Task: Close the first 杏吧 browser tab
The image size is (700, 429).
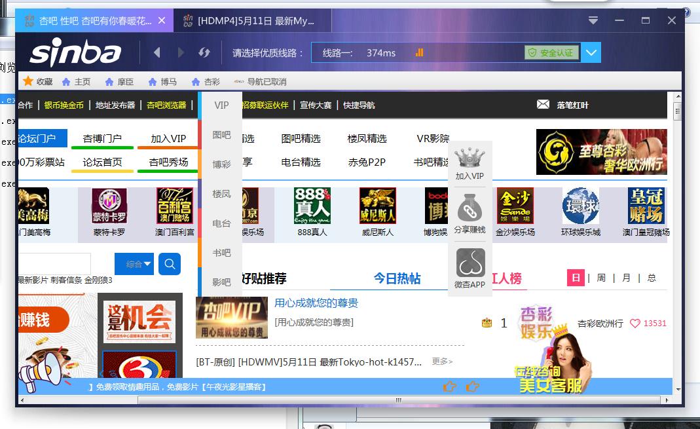Action: tap(162, 20)
